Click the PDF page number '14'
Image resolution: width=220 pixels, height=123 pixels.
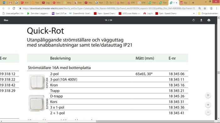tap(106, 20)
